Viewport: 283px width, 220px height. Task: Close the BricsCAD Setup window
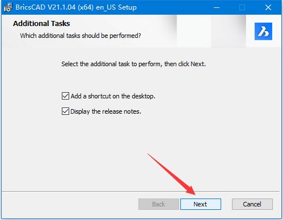tap(268, 7)
